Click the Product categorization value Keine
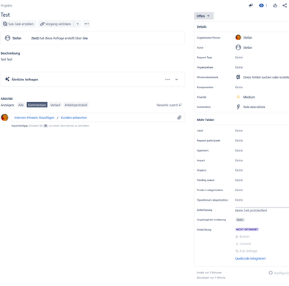This screenshot has height=286, width=289. [x=239, y=190]
